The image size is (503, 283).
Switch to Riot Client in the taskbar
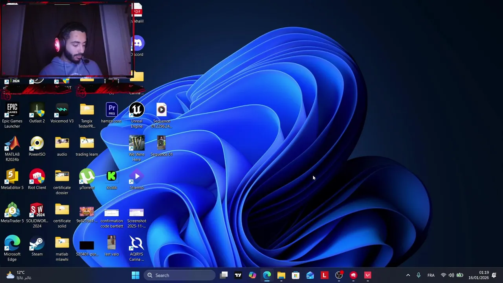pyautogui.click(x=353, y=275)
